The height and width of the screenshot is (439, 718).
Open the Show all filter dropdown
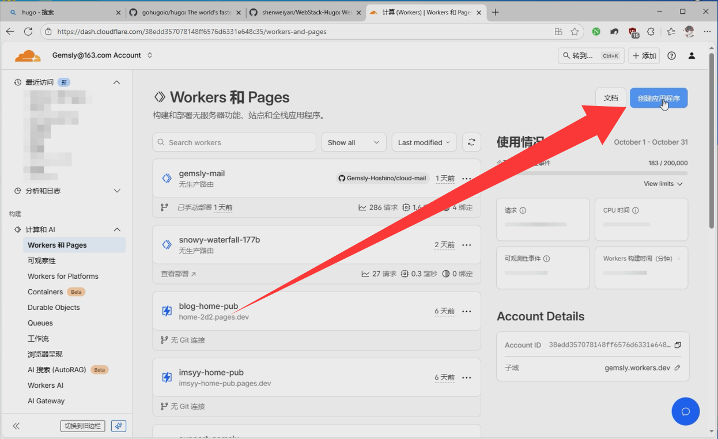(x=353, y=142)
